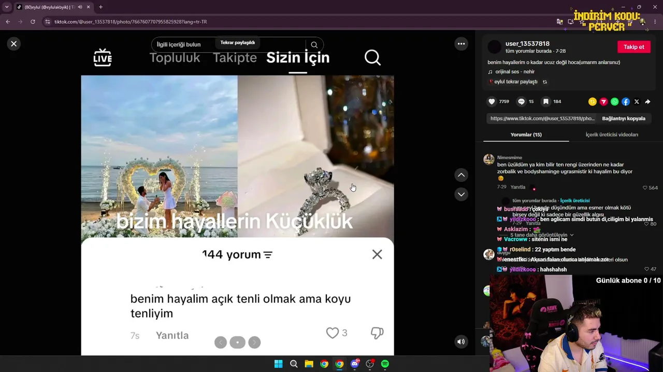Open the orijinal ses - nehir sound
Image resolution: width=663 pixels, height=372 pixels.
coord(515,72)
